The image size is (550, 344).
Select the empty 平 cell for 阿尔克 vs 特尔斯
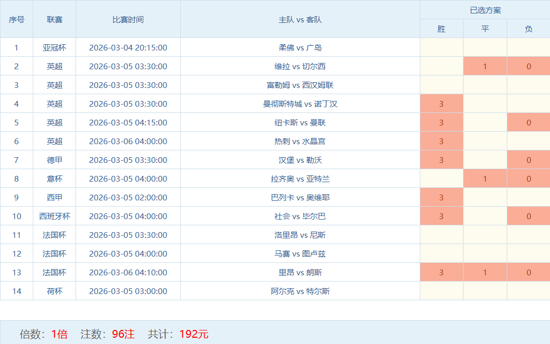tap(485, 291)
